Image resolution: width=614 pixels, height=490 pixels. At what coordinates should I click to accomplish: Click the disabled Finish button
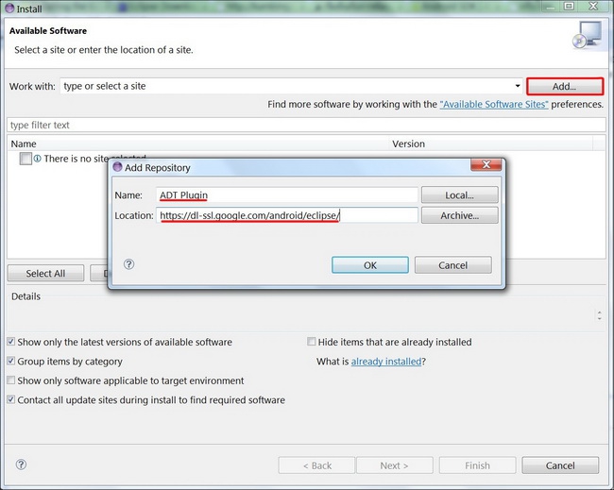click(x=477, y=465)
